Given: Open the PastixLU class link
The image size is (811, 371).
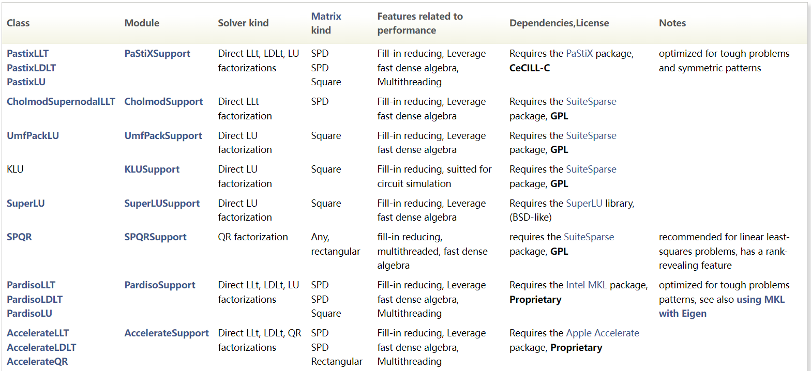Looking at the screenshot, I should (26, 82).
